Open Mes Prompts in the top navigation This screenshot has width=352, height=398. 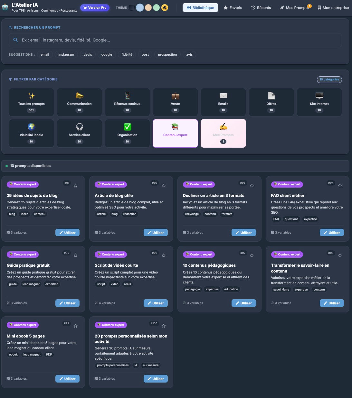click(x=294, y=7)
